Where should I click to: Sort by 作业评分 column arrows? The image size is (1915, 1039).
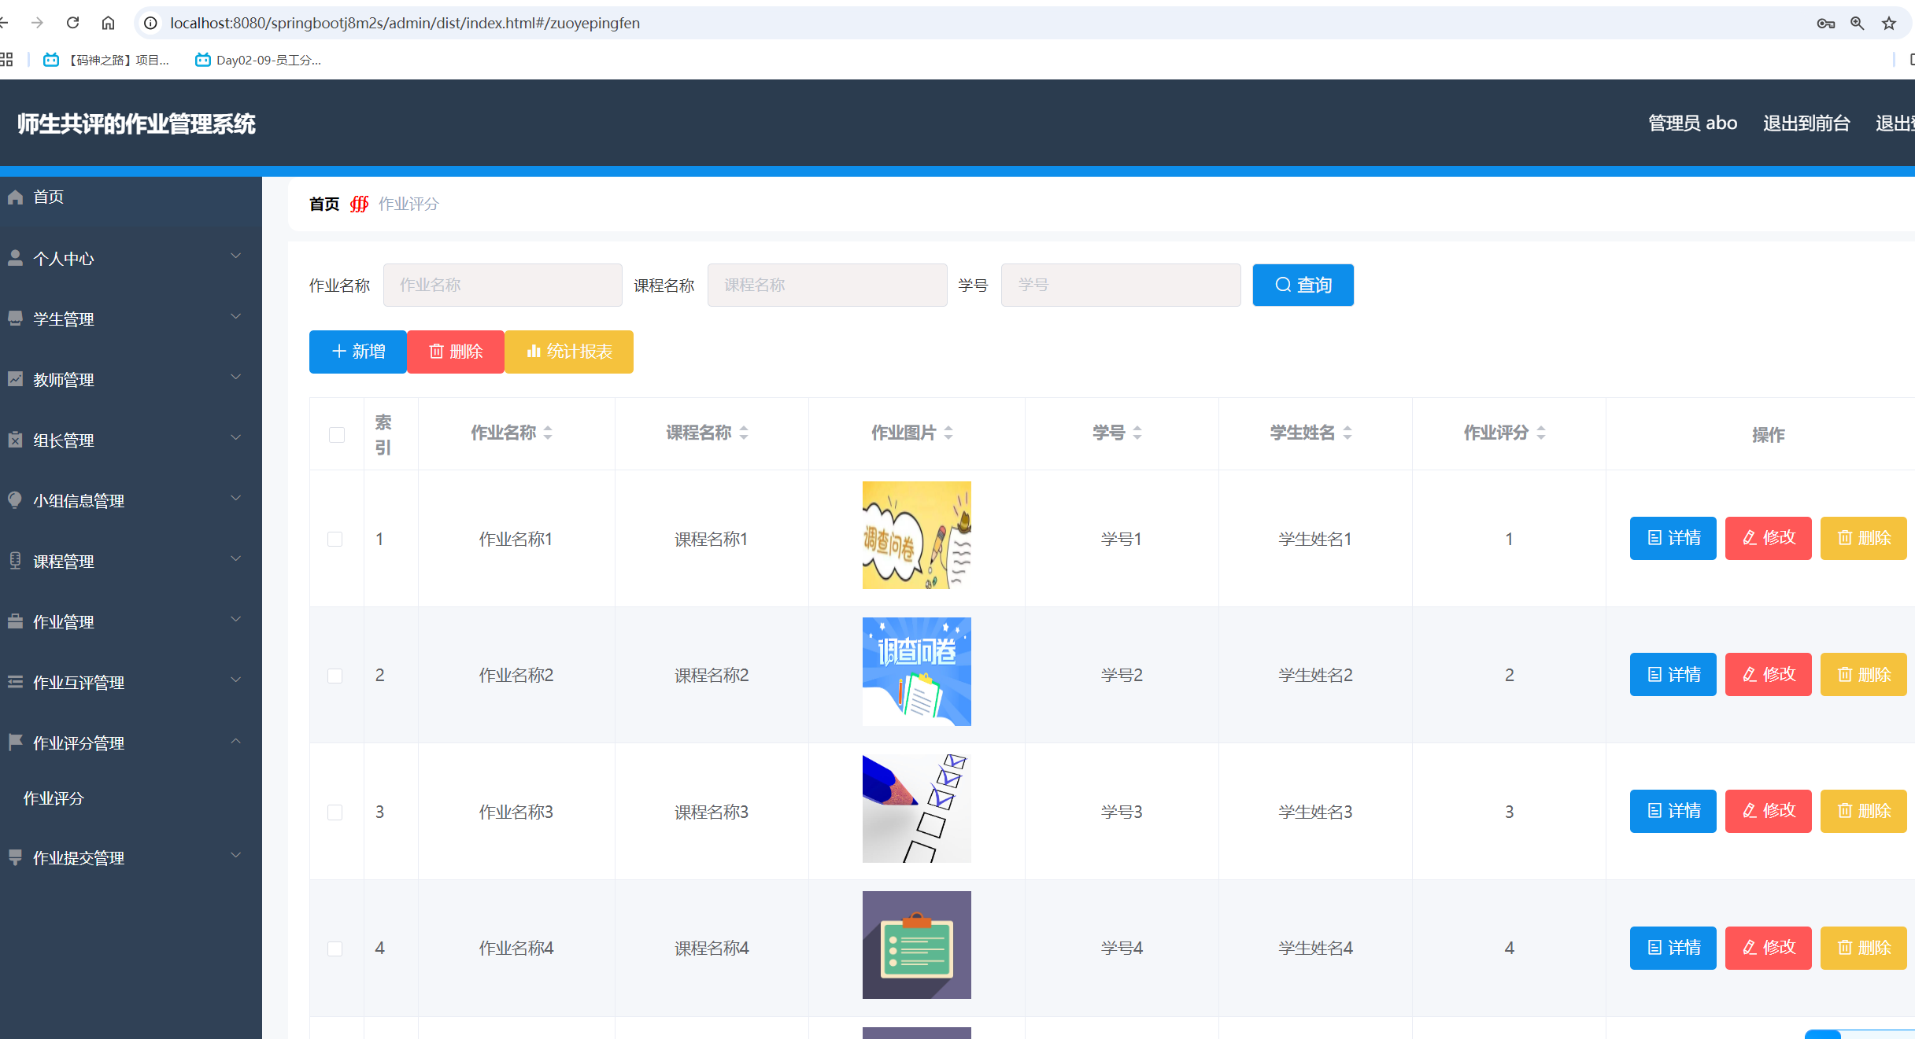tap(1541, 433)
